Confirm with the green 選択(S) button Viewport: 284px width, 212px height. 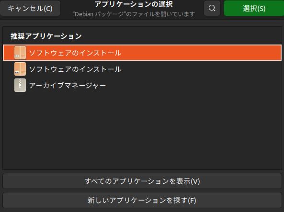254,8
